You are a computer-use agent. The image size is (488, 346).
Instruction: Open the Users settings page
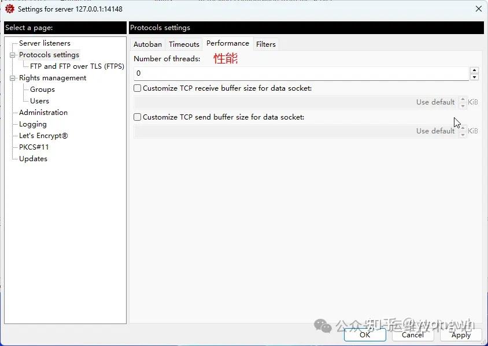[39, 101]
